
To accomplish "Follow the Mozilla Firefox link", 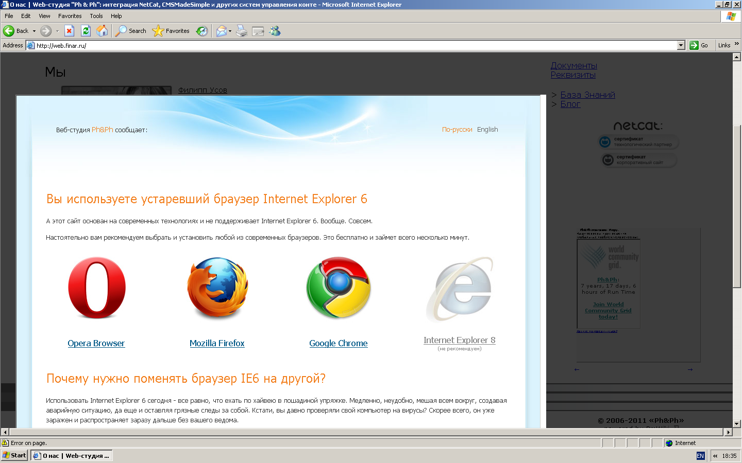I will tap(217, 343).
